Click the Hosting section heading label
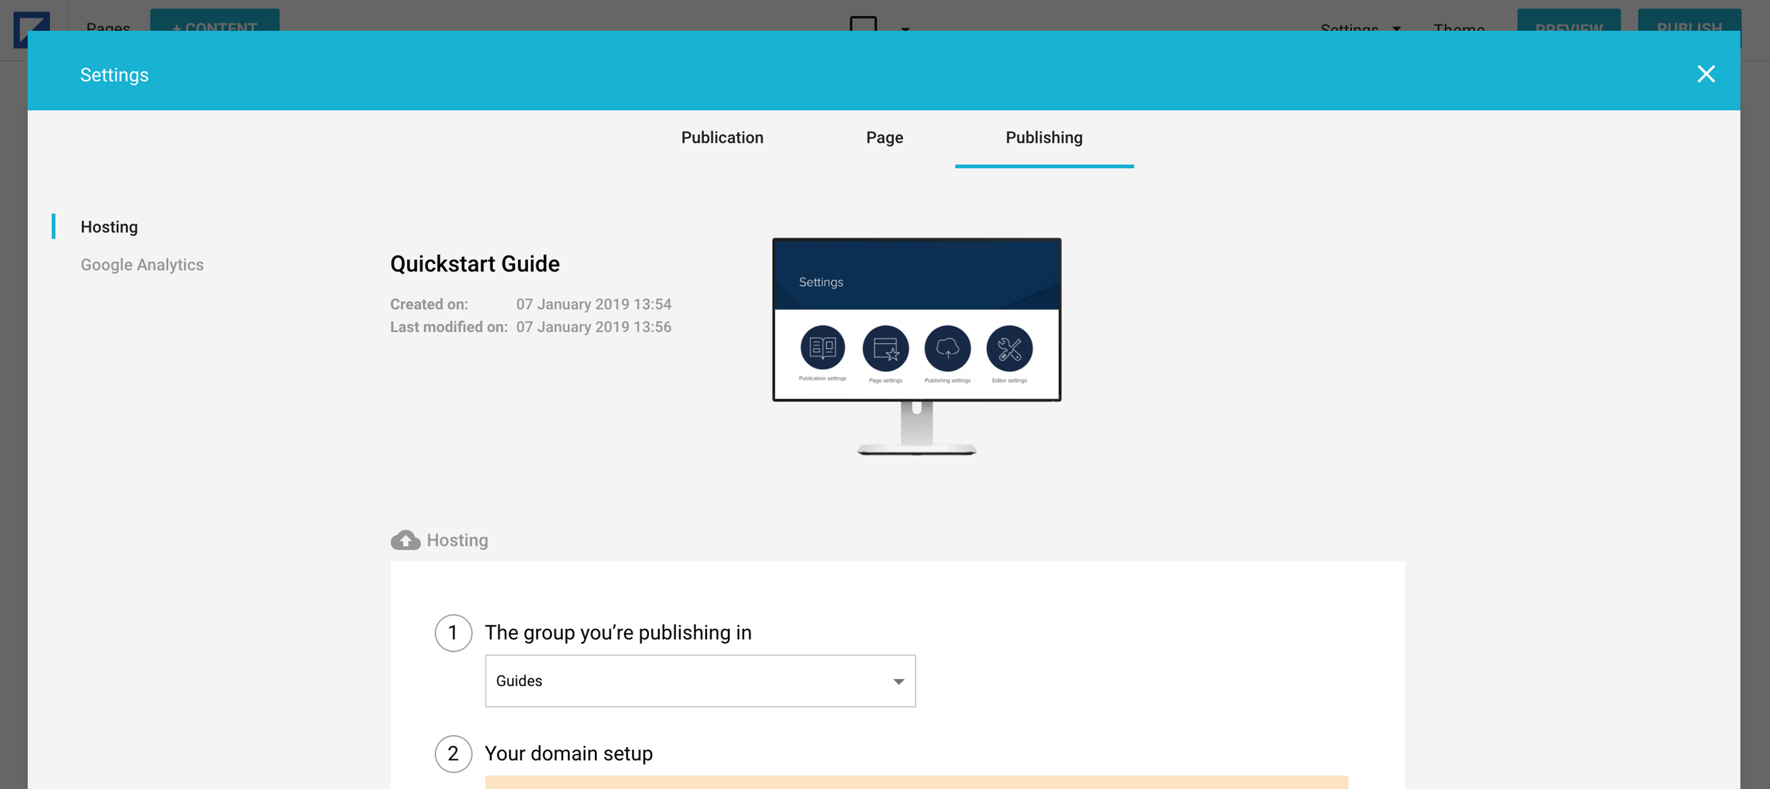Viewport: 1770px width, 789px height. tap(457, 540)
